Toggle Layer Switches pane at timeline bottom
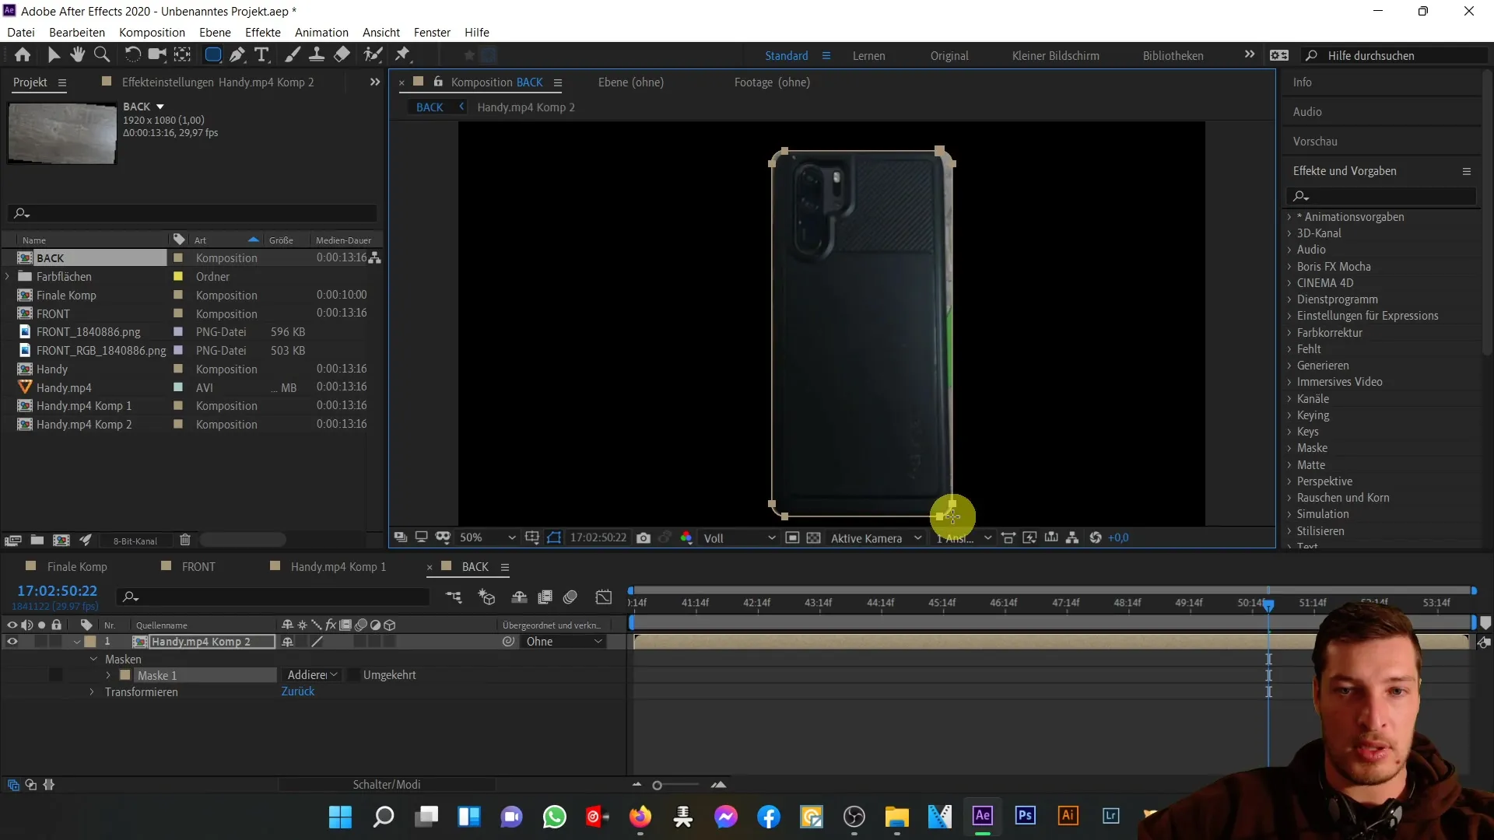 (13, 785)
